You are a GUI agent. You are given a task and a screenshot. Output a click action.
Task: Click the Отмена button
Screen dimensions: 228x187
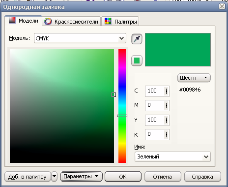point(163,177)
